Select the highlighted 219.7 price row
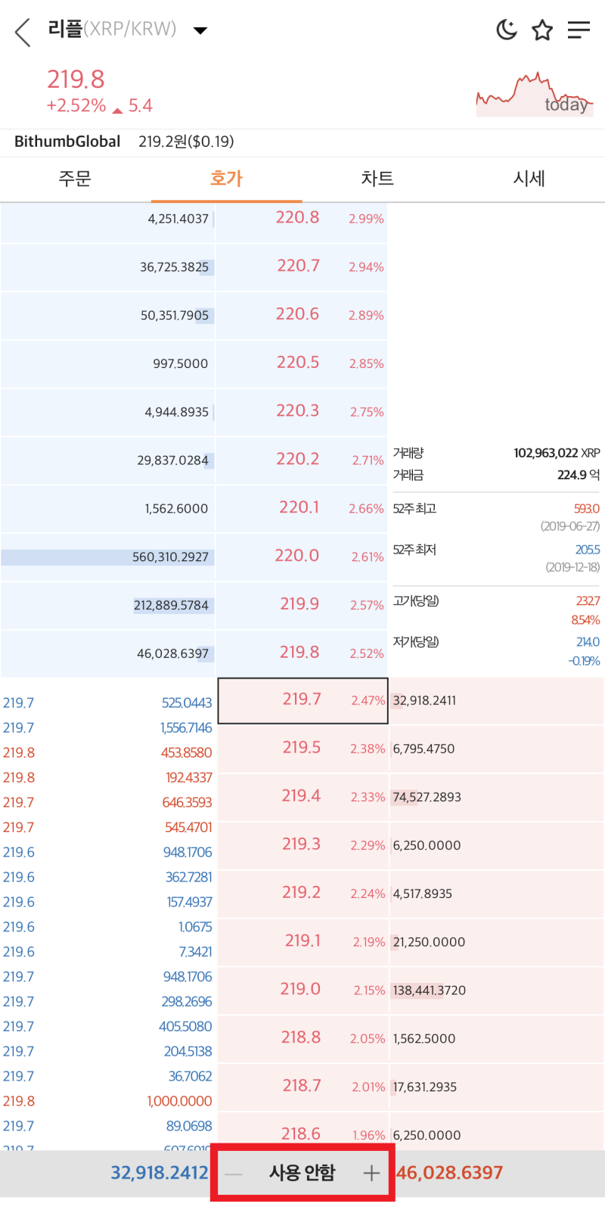This screenshot has height=1207, width=605. click(x=302, y=700)
